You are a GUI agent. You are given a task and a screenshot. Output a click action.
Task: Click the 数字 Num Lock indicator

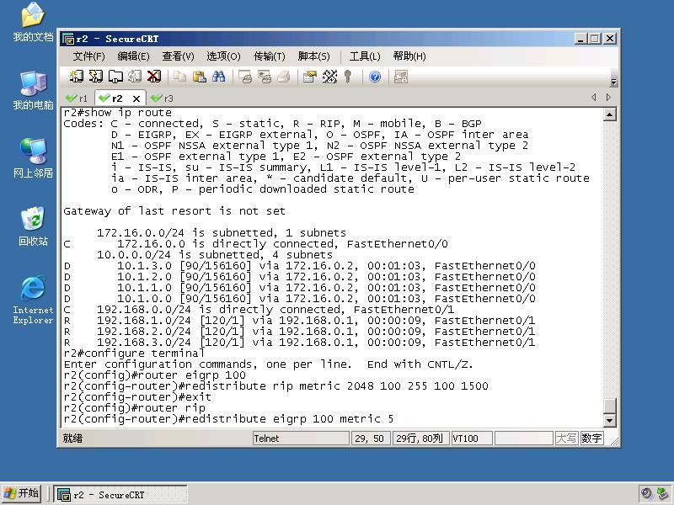tap(591, 439)
